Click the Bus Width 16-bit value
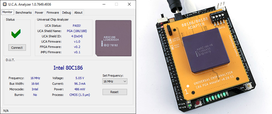The width and height of the screenshot is (272, 114). pos(35,84)
